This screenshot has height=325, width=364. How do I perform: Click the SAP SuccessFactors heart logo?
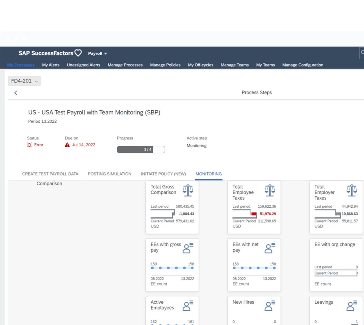tap(78, 53)
